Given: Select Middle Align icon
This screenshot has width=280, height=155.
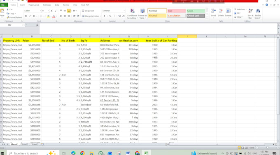Looking at the screenshot, I should 65,11.
